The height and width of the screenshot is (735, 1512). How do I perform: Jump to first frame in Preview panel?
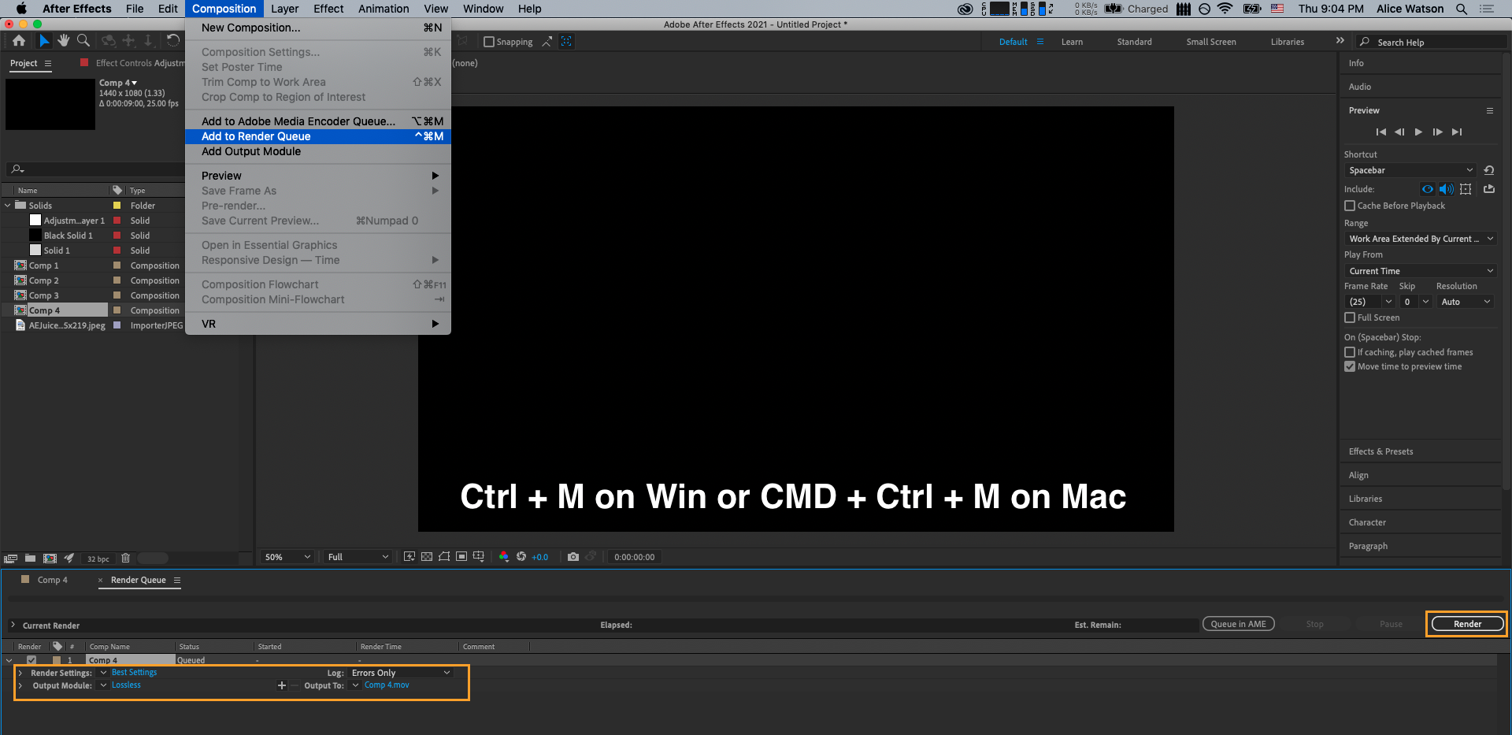point(1380,132)
